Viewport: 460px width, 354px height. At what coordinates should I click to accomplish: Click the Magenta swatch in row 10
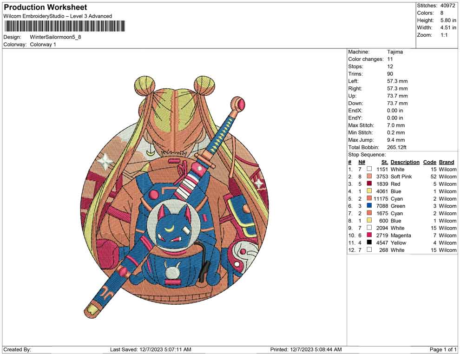(369, 235)
